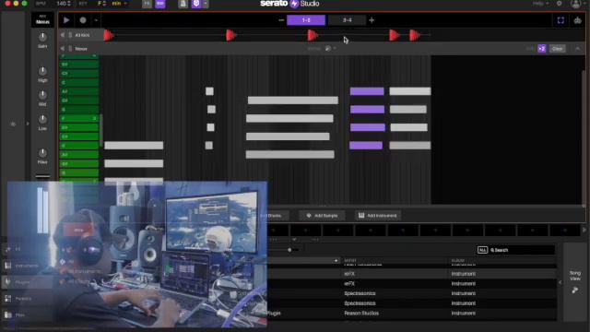The image size is (590, 332).
Task: Click the last red kick hit marker
Action: tap(414, 35)
